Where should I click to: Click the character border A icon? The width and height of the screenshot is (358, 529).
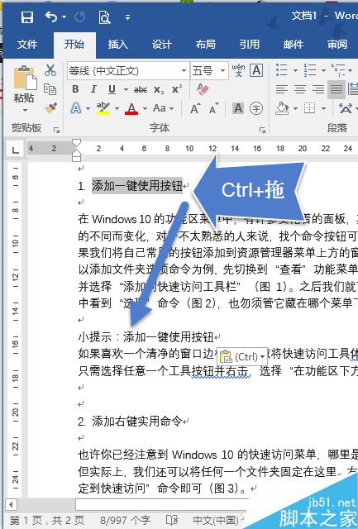coord(256,70)
